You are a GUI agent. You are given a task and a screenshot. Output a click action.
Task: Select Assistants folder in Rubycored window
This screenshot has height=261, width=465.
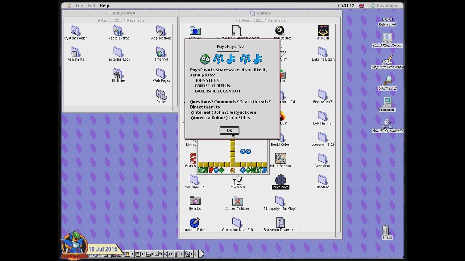(76, 54)
